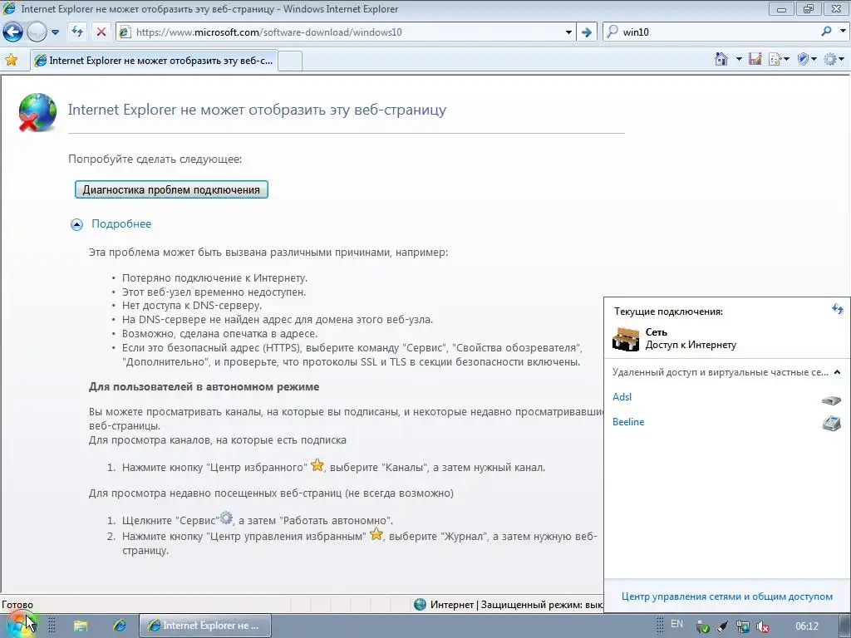Open Центр управления сетями и общим доступом
Image resolution: width=851 pixels, height=638 pixels.
(727, 596)
